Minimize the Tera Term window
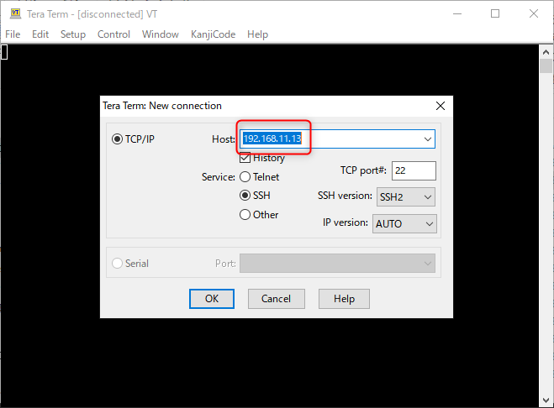The image size is (554, 408). click(x=456, y=13)
